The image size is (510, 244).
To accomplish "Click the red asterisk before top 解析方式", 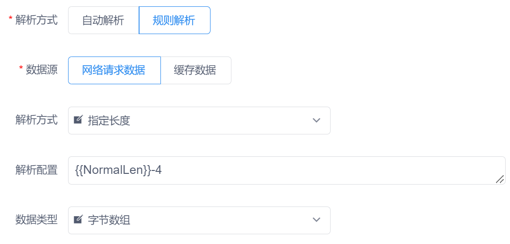I will (x=11, y=19).
